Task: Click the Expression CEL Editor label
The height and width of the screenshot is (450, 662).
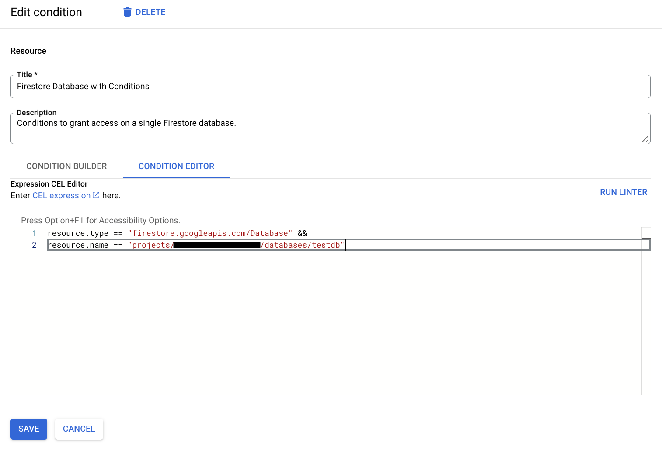Action: pos(49,184)
